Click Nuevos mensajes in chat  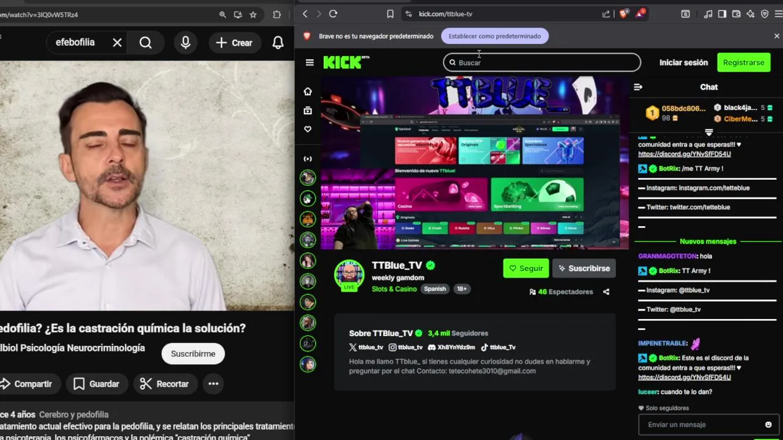[x=708, y=241]
